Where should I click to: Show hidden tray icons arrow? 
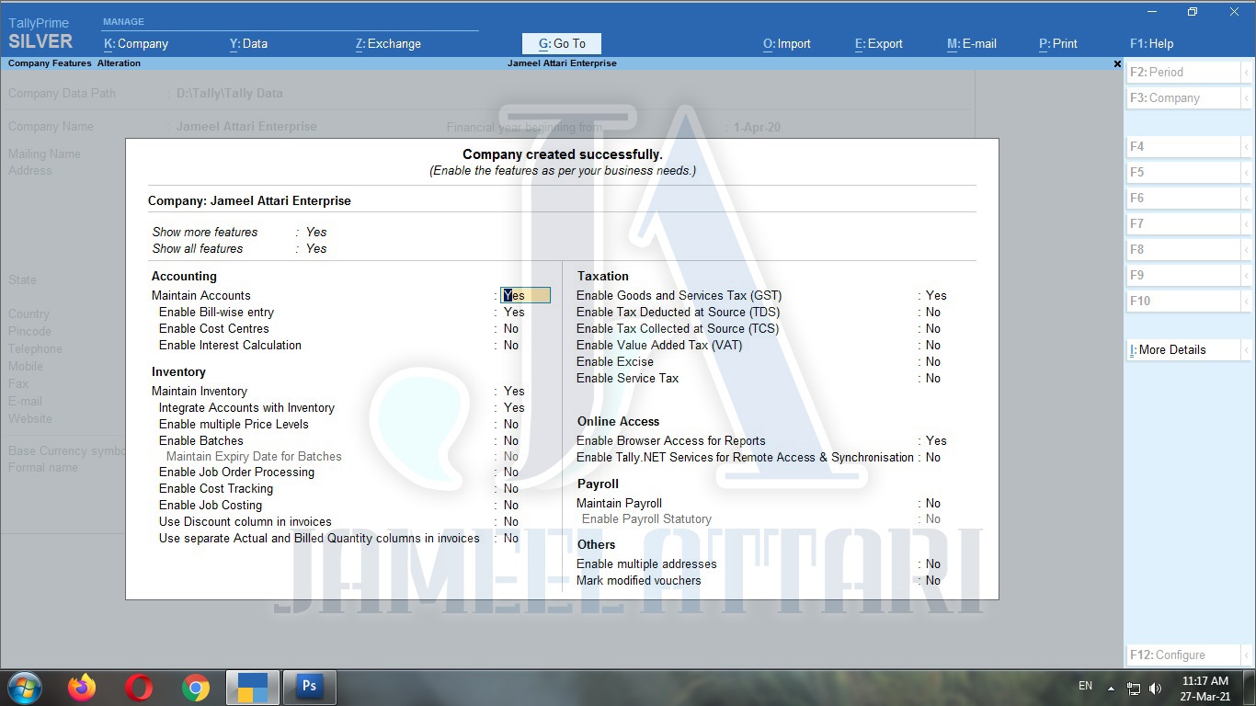tap(1111, 688)
